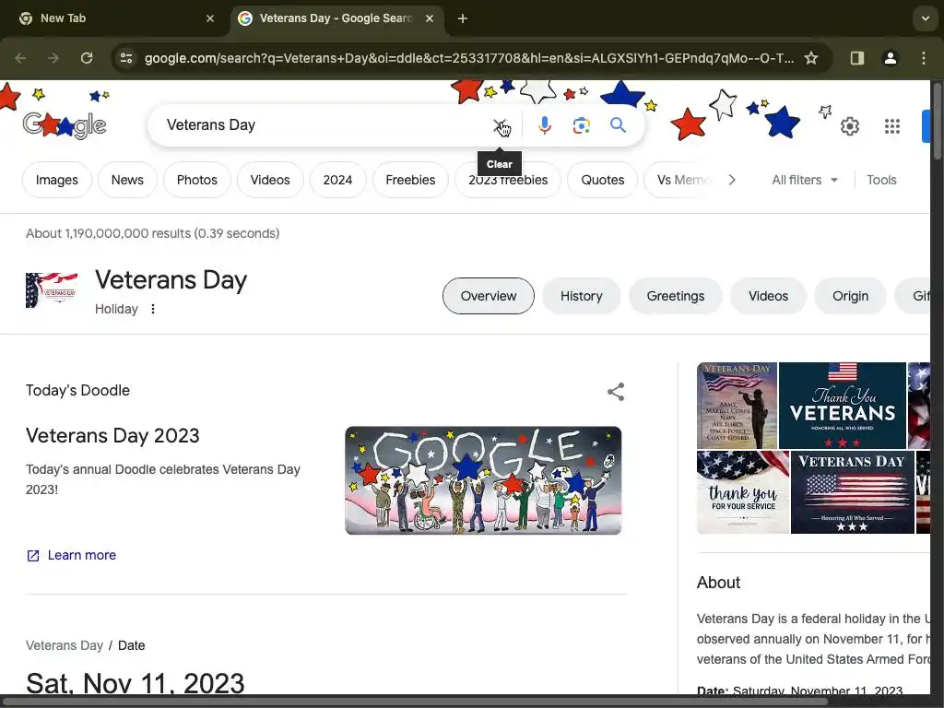This screenshot has height=708, width=944.
Task: Share Today's Doodle
Action: coord(615,392)
